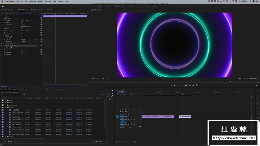This screenshot has width=260, height=146.
Task: Toggle animation stopwatch for Position
Action: click(x=5, y=20)
